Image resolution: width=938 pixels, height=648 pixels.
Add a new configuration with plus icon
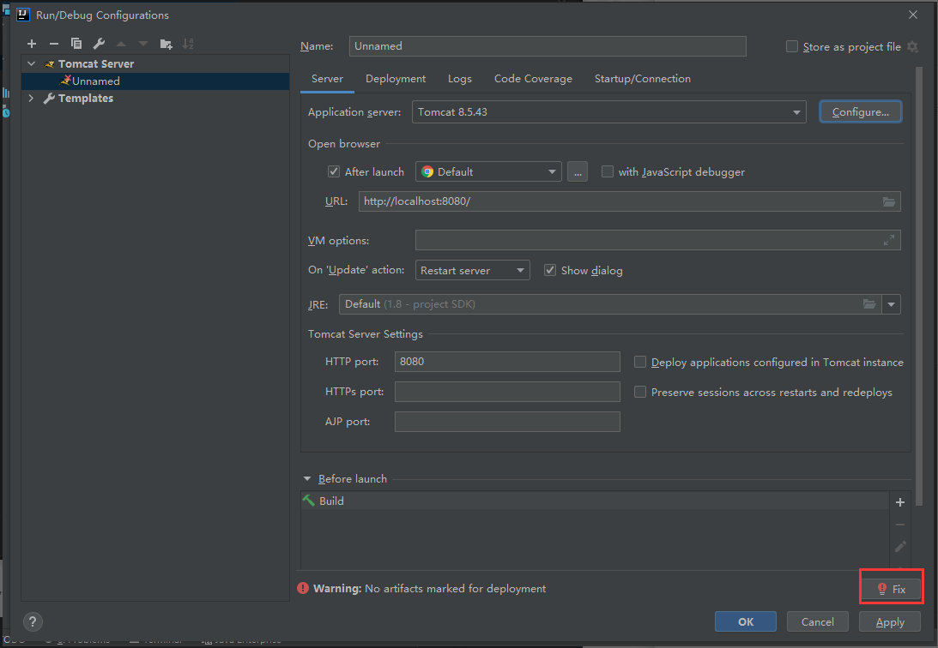coord(32,44)
